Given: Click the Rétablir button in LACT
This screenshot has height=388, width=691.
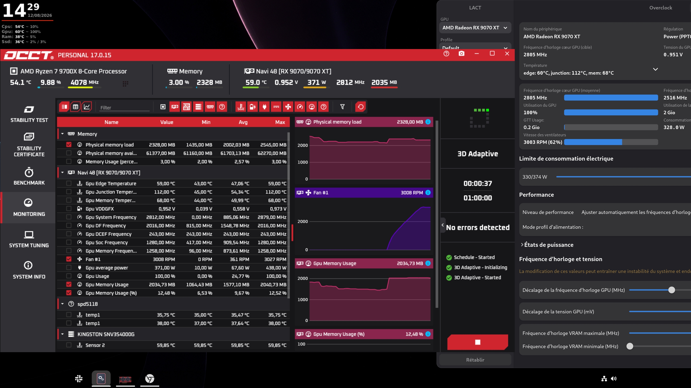Looking at the screenshot, I should click(475, 360).
